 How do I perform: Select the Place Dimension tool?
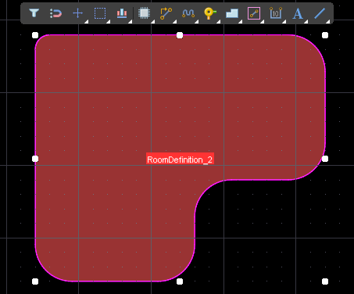[x=276, y=13]
